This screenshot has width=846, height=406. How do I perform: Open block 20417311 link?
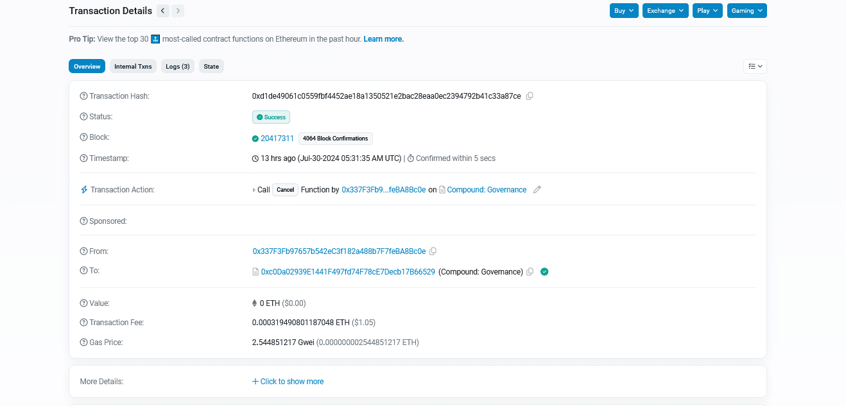[x=277, y=139]
